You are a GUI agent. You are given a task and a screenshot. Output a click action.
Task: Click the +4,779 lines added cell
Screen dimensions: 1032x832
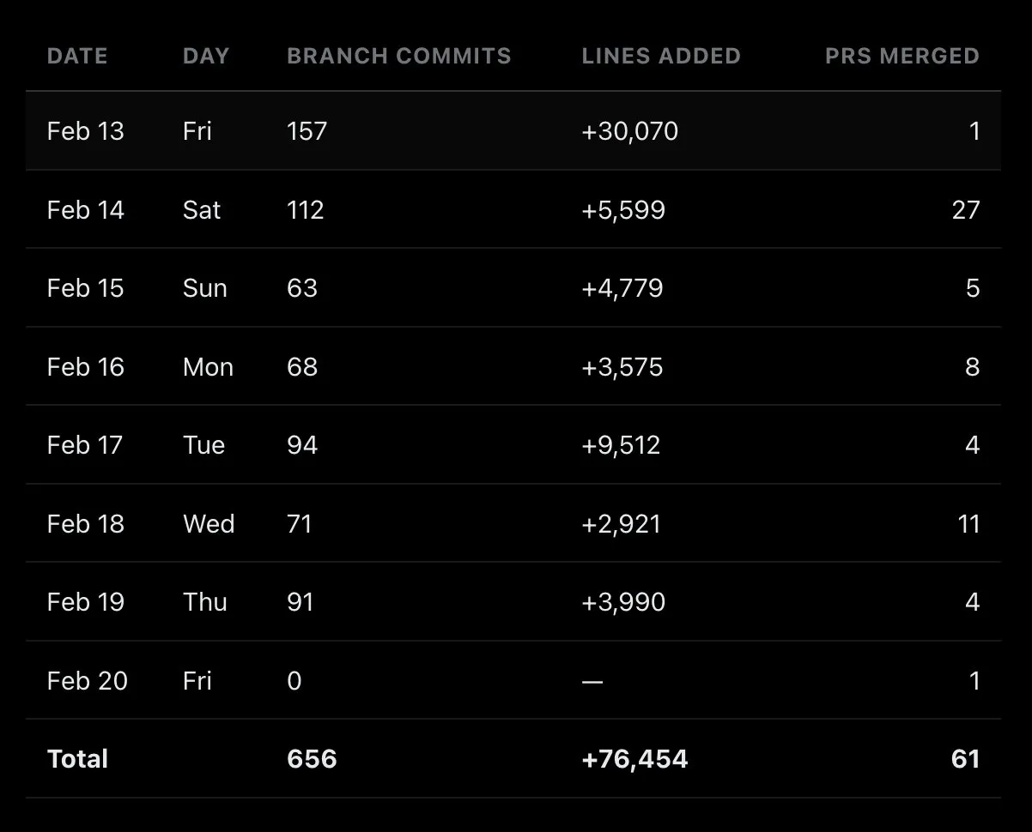[x=622, y=288]
